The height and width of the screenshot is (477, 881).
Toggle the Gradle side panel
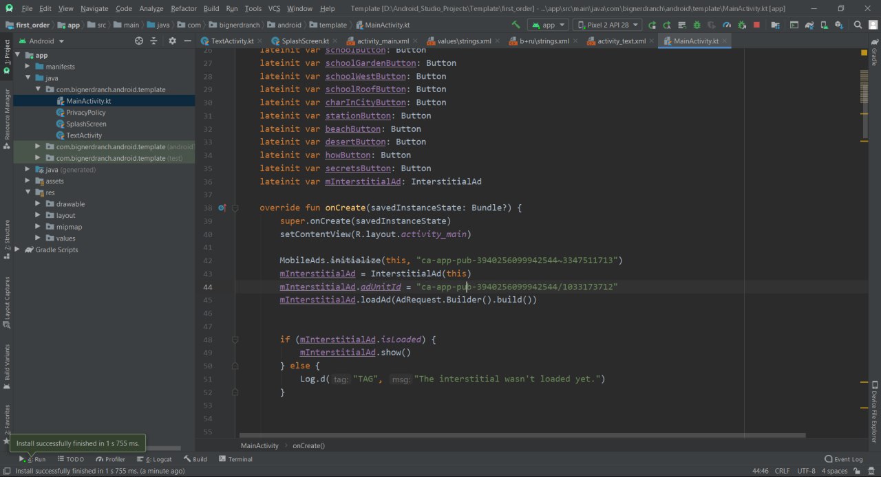pos(874,55)
